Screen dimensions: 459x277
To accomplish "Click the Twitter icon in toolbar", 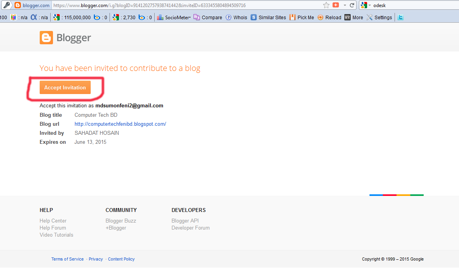I will click(400, 17).
